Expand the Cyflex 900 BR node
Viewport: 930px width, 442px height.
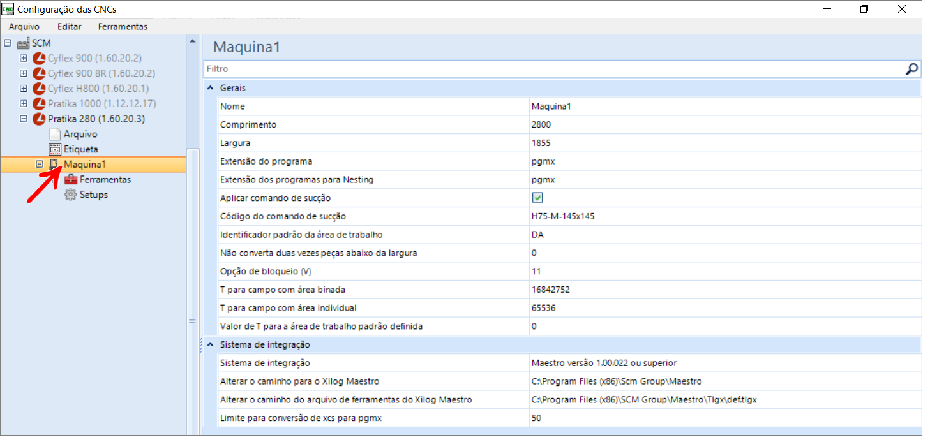24,73
